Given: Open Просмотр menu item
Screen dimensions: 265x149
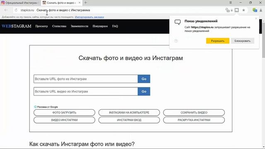Looking at the screenshot, I should (41, 26).
